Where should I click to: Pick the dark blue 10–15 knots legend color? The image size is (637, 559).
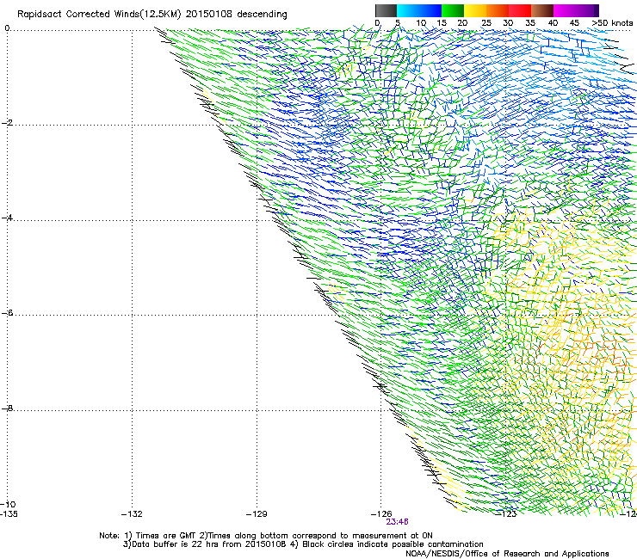[430, 10]
